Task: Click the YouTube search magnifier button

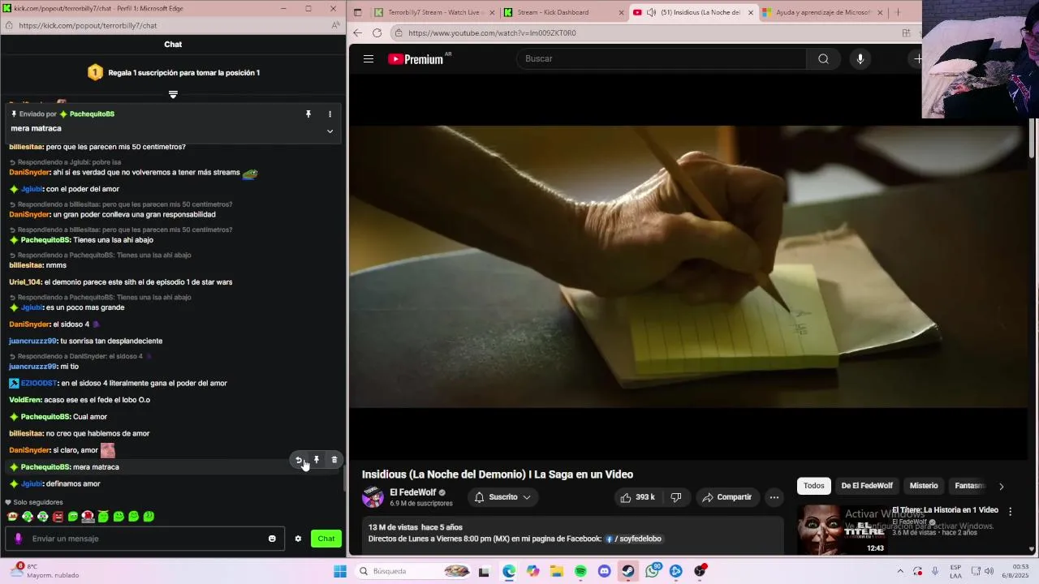Action: click(x=823, y=58)
